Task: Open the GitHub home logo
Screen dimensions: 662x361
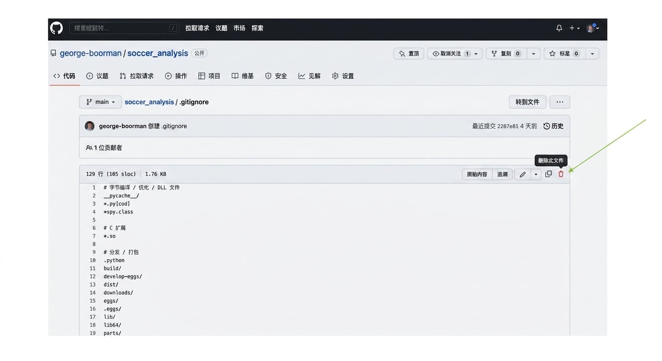Action: 57,28
